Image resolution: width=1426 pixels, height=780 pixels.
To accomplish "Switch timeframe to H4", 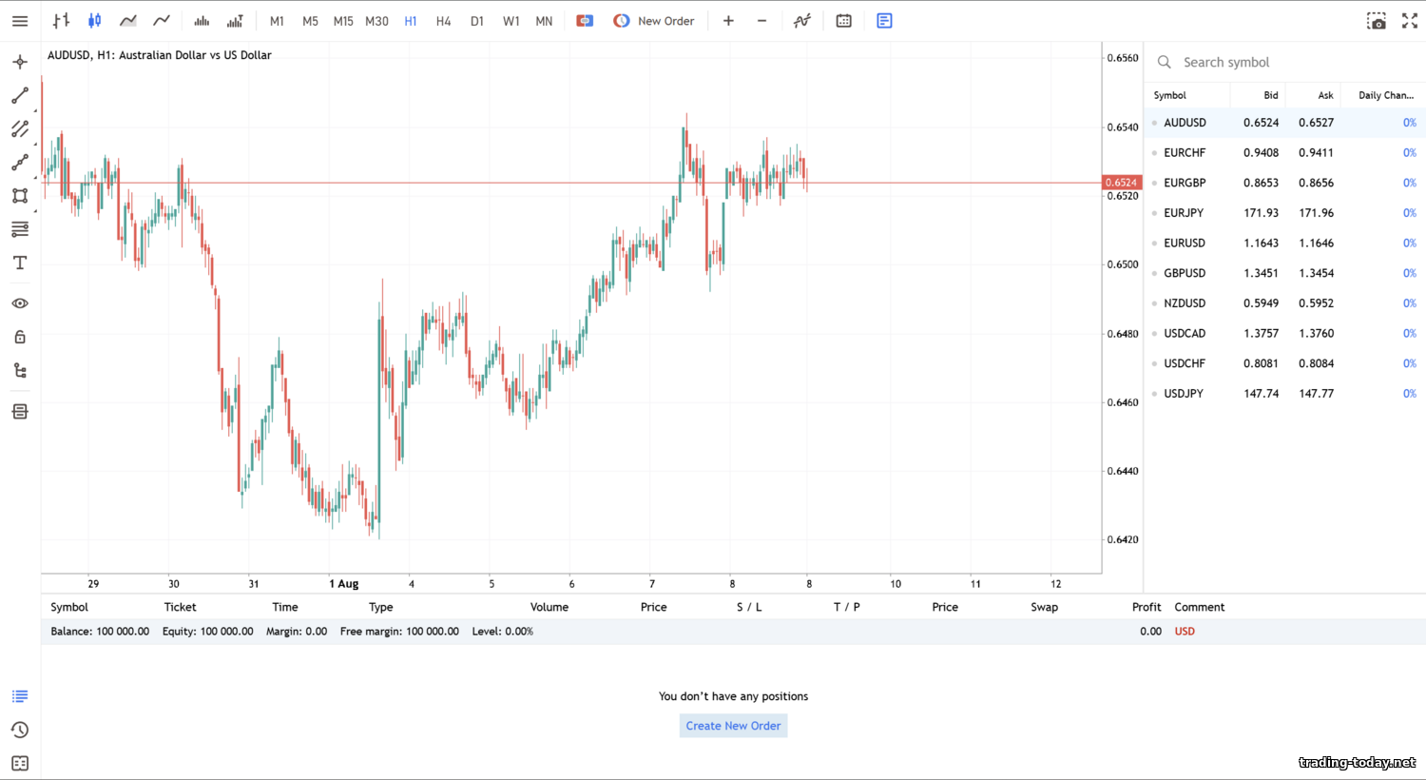I will pos(443,21).
